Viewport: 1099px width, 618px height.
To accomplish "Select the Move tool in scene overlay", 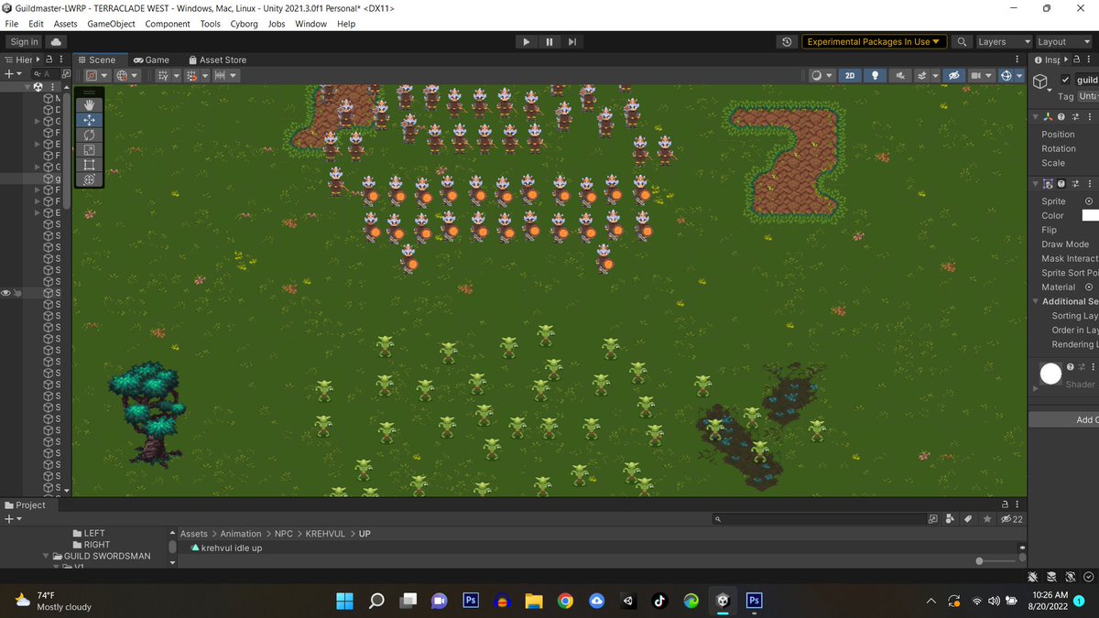I will 89,120.
